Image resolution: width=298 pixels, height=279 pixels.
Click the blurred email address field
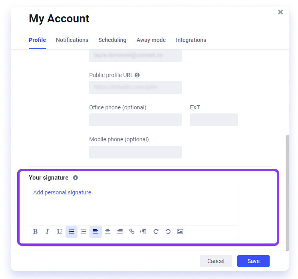(x=135, y=55)
